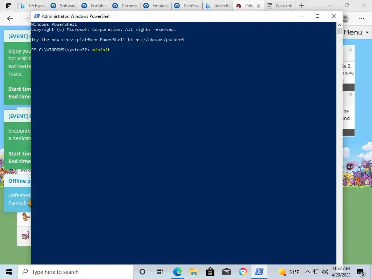Open the Edge profile avatar
Screen dimensions: 372x279
point(346,18)
